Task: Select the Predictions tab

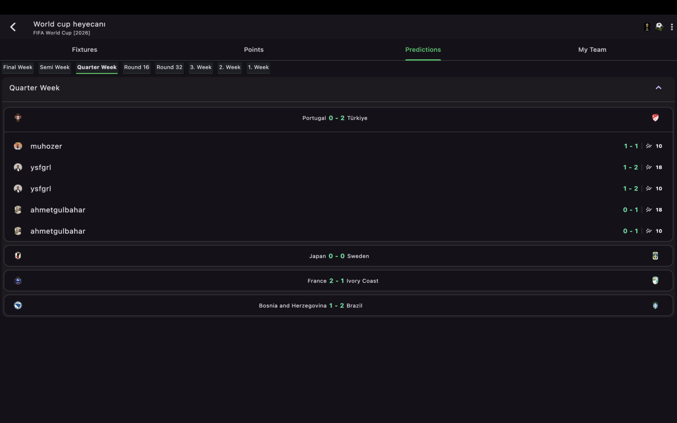Action: (x=423, y=50)
